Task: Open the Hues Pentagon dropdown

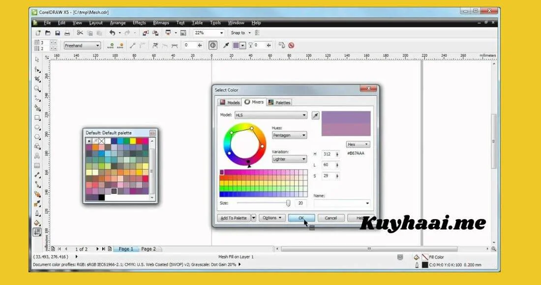Action: 289,136
